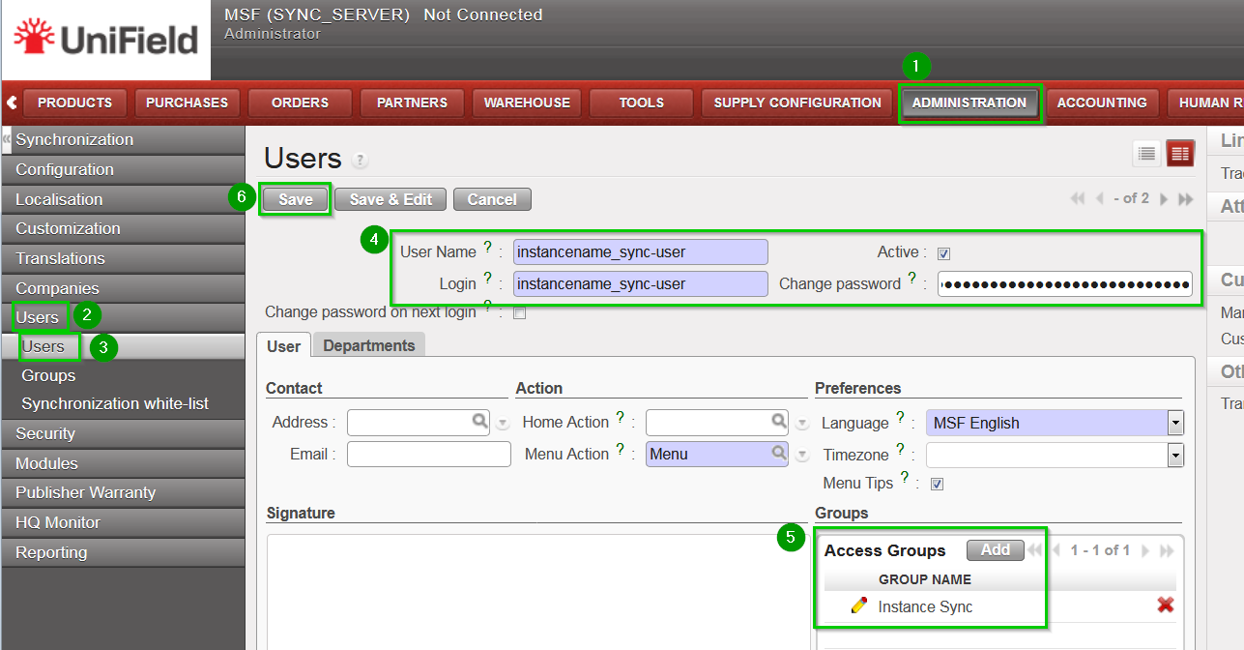Viewport: 1244px width, 650px height.
Task: Click the Email input field
Action: [x=428, y=454]
